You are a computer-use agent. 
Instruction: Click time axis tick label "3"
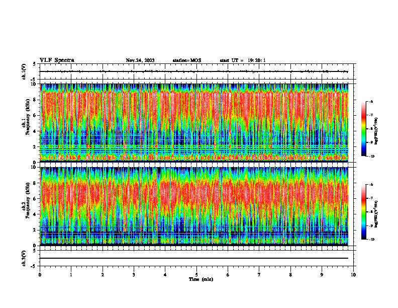click(x=134, y=275)
